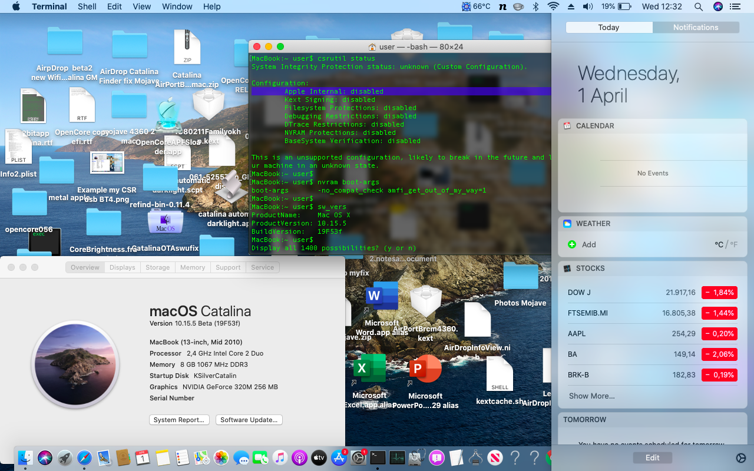Click the eject icon in menu bar
The height and width of the screenshot is (471, 754).
click(x=570, y=6)
